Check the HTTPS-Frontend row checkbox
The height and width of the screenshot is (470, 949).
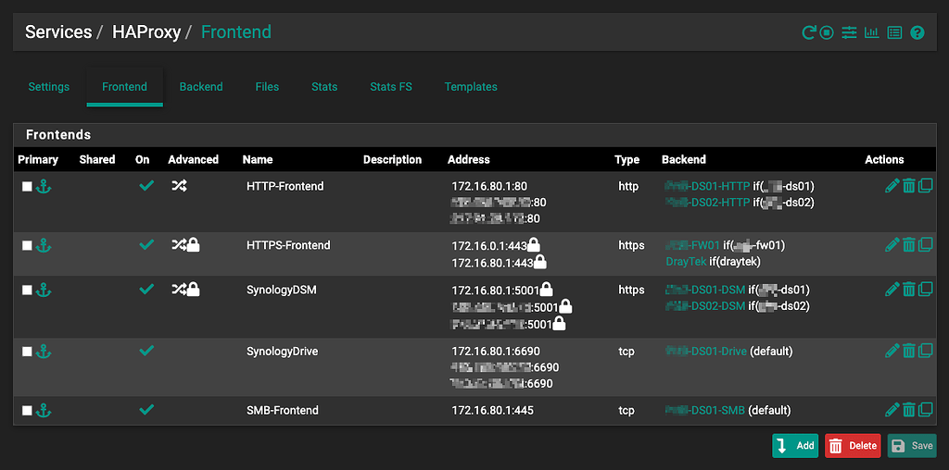pos(27,245)
